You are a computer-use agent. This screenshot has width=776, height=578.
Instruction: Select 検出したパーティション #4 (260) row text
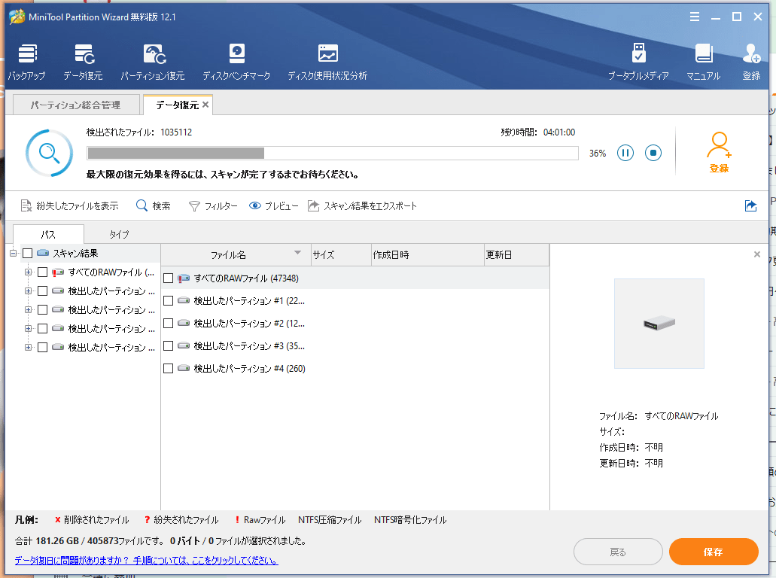pyautogui.click(x=249, y=368)
